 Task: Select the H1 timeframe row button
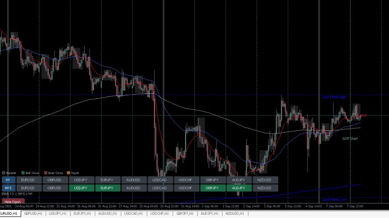9,180
